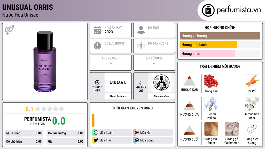
Task: Click the Hương đầu pyramid icon
Action: click(x=189, y=81)
